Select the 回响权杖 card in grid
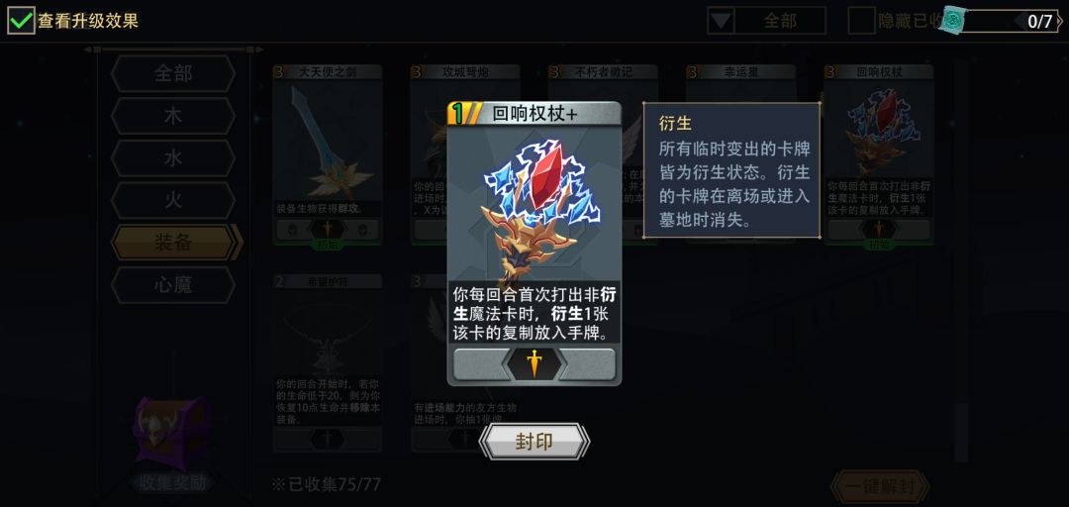Image resolution: width=1069 pixels, height=507 pixels. (x=878, y=154)
